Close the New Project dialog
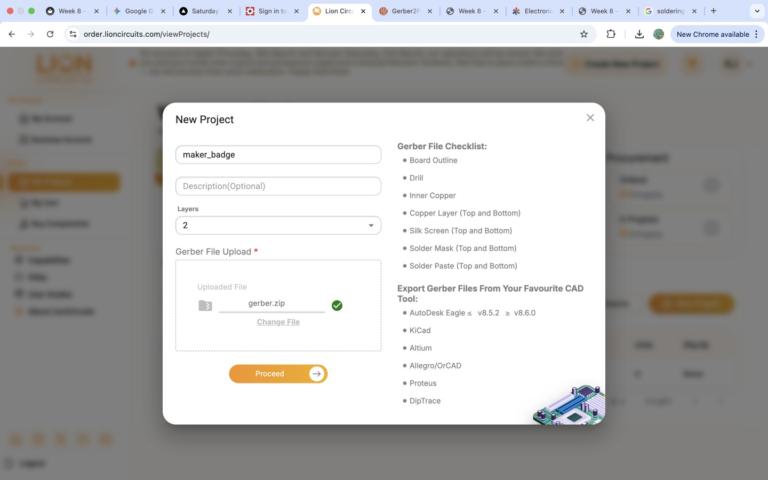Image resolution: width=768 pixels, height=480 pixels. 590,118
